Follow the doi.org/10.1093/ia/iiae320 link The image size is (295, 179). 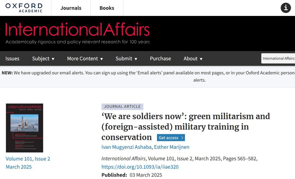pos(140,167)
